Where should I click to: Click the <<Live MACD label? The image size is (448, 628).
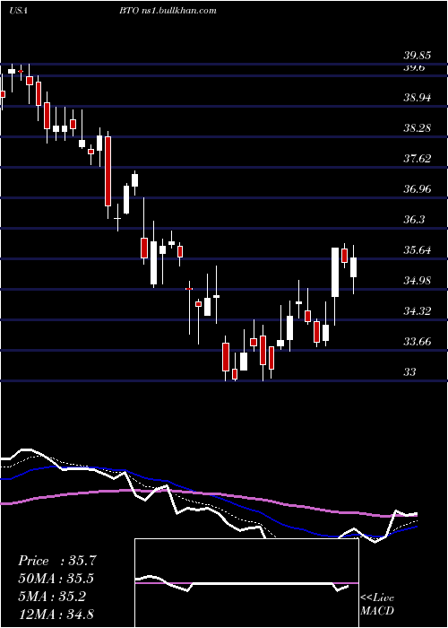[x=377, y=604]
